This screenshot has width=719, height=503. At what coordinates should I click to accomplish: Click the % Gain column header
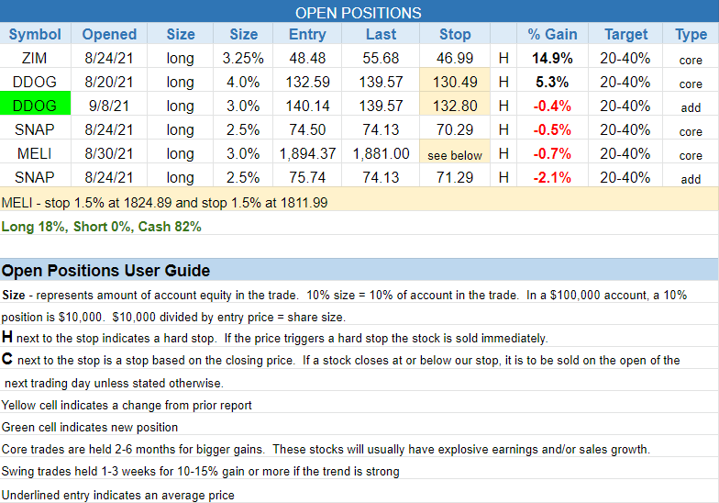pyautogui.click(x=552, y=34)
